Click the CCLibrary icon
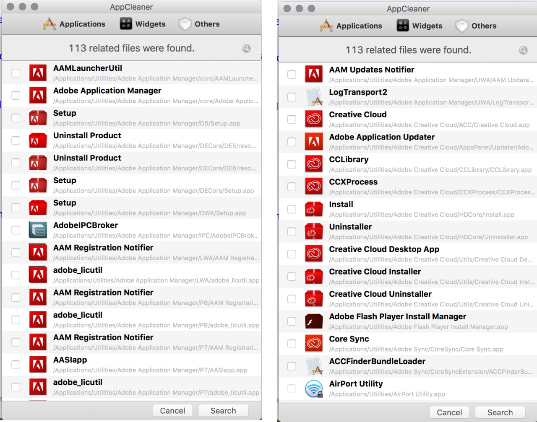Image resolution: width=537 pixels, height=422 pixels. 314,164
